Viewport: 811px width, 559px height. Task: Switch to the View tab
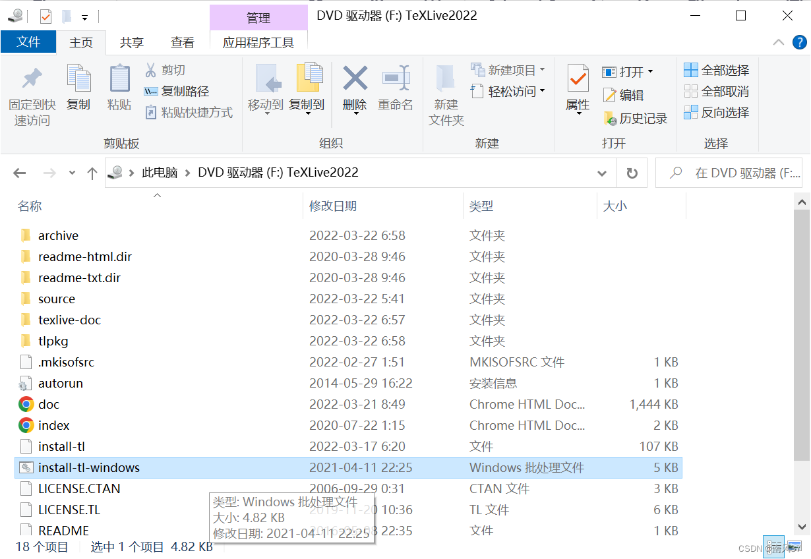pos(183,42)
